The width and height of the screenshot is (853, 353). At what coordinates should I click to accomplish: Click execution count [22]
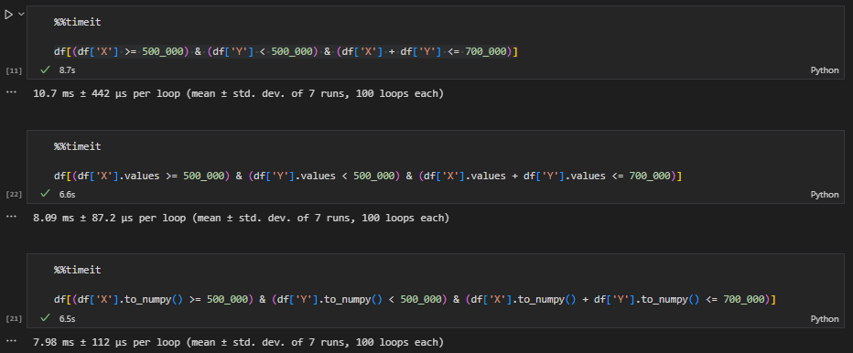[14, 194]
